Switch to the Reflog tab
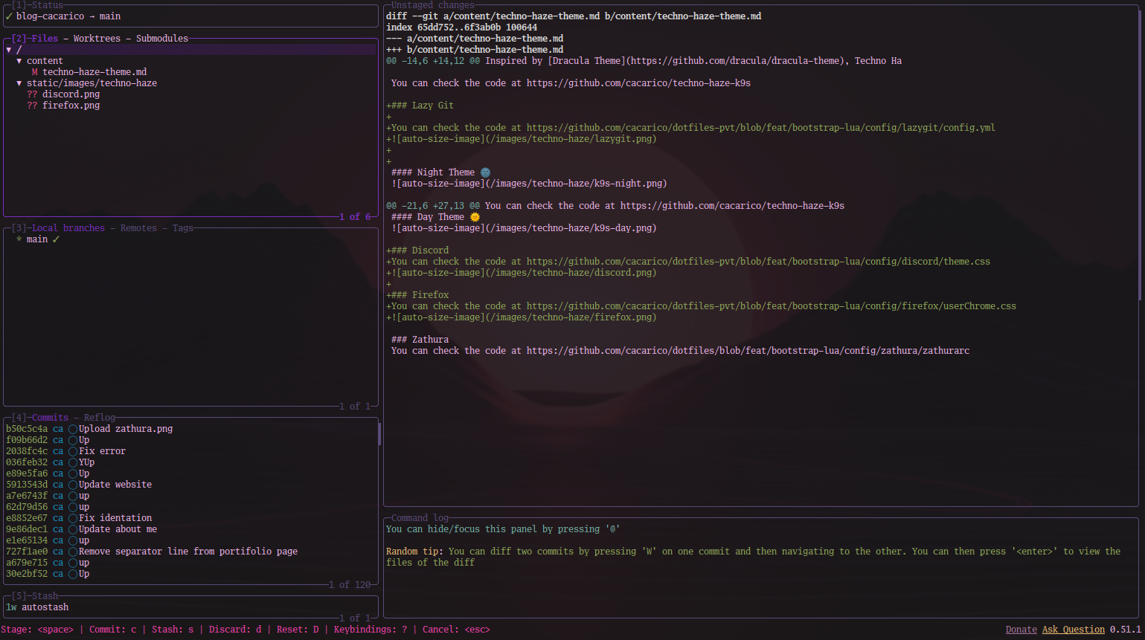1145x640 pixels. coord(100,418)
